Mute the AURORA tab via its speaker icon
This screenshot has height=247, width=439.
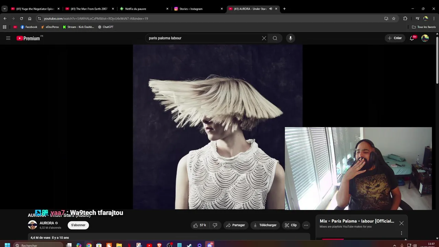coord(271,9)
